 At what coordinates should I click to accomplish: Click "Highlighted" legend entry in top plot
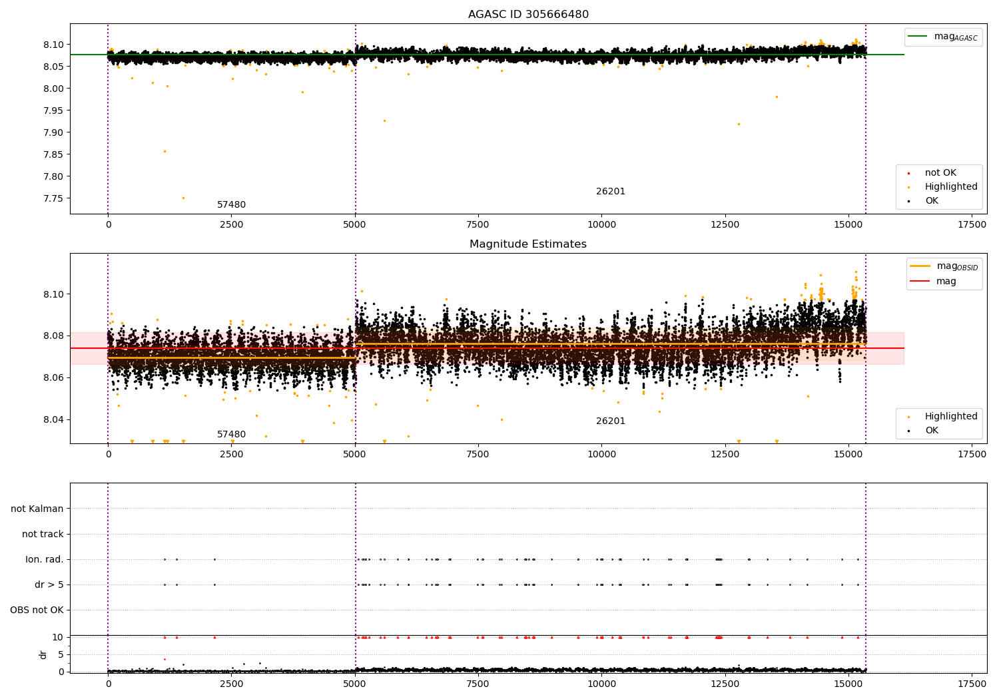(x=943, y=187)
